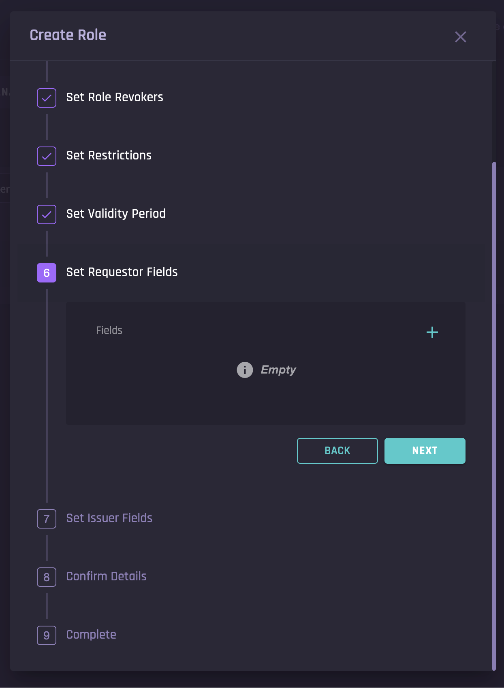Viewport: 504px width, 688px height.
Task: Open the Set Role Revokers step label
Action: coord(115,97)
